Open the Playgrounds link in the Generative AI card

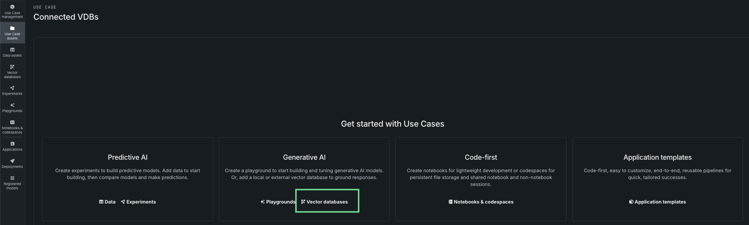pos(278,202)
